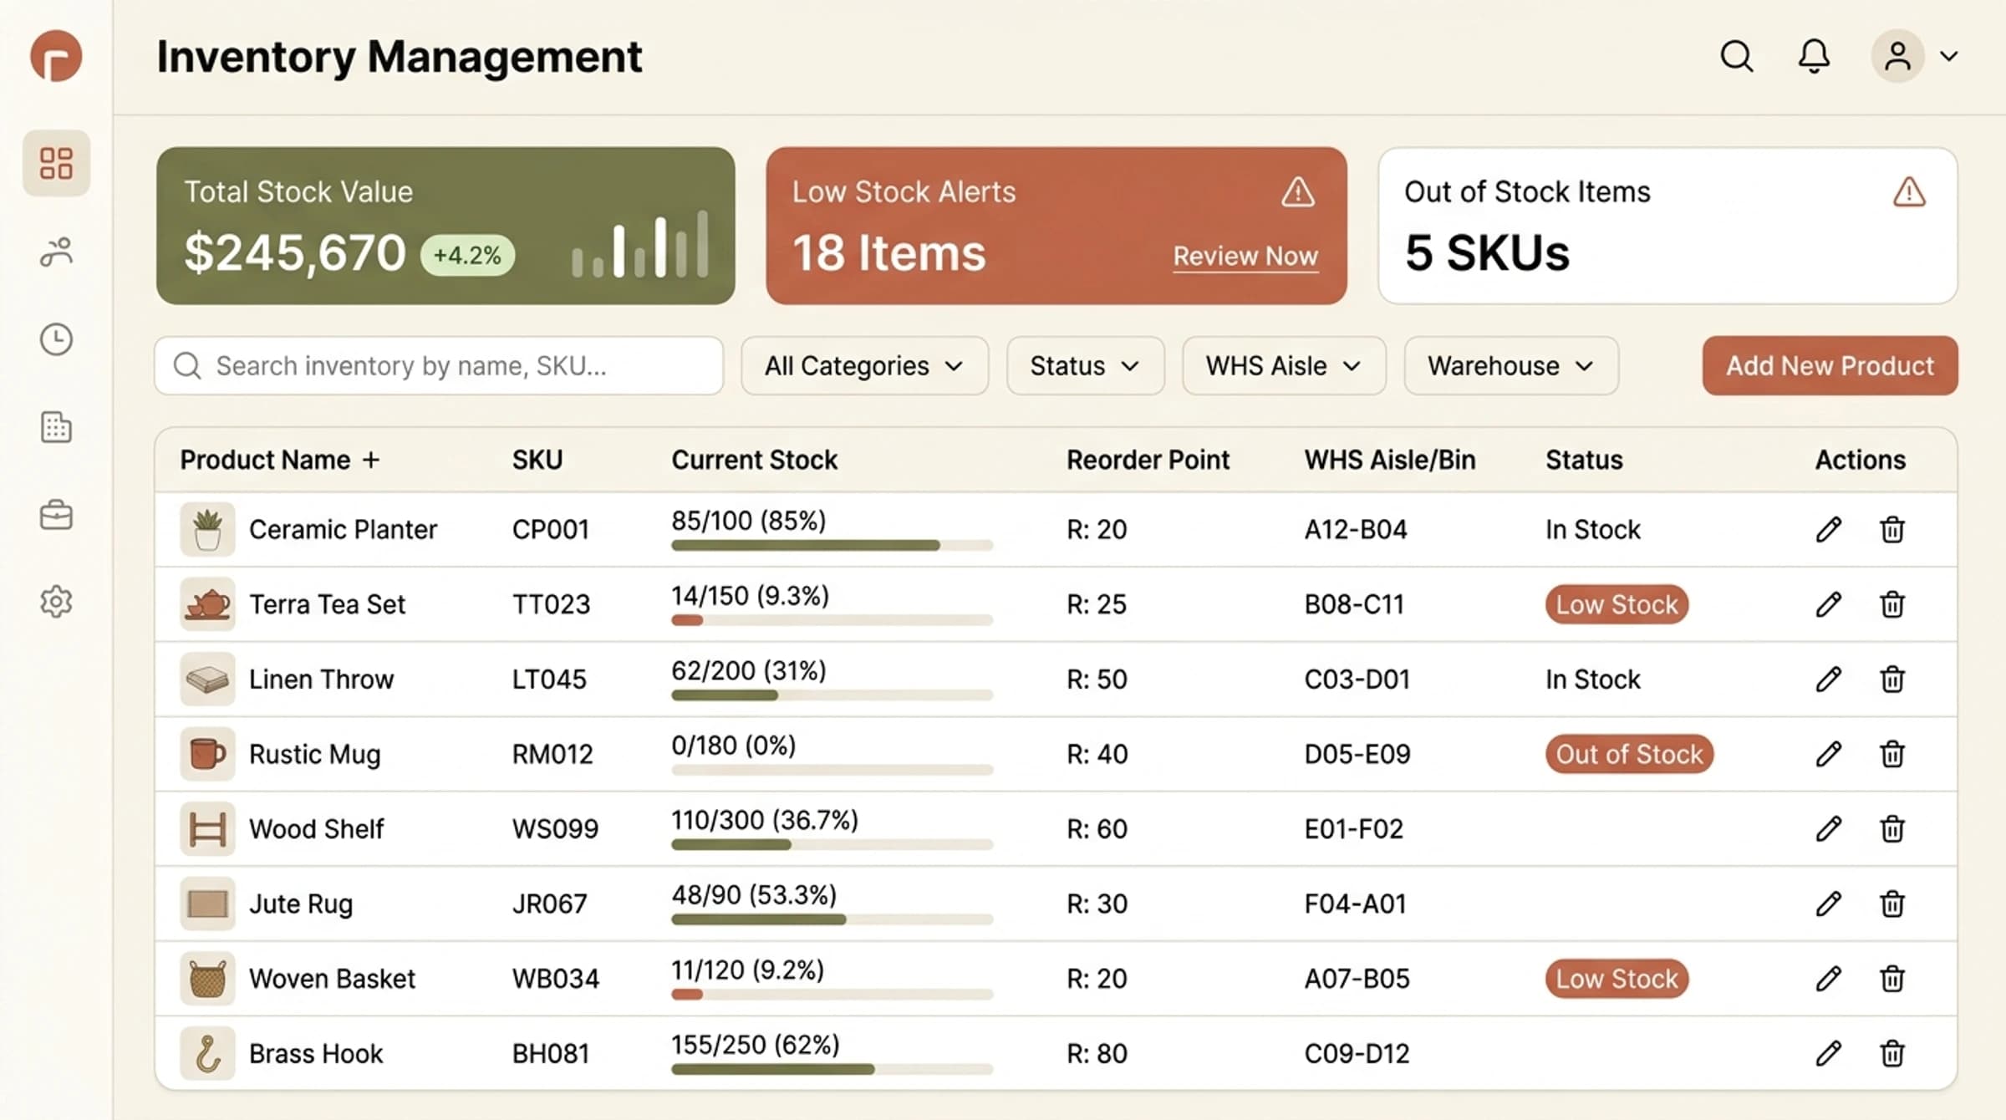Click the Ceramic Planter thumbnail
The width and height of the screenshot is (2006, 1120).
[x=207, y=529]
